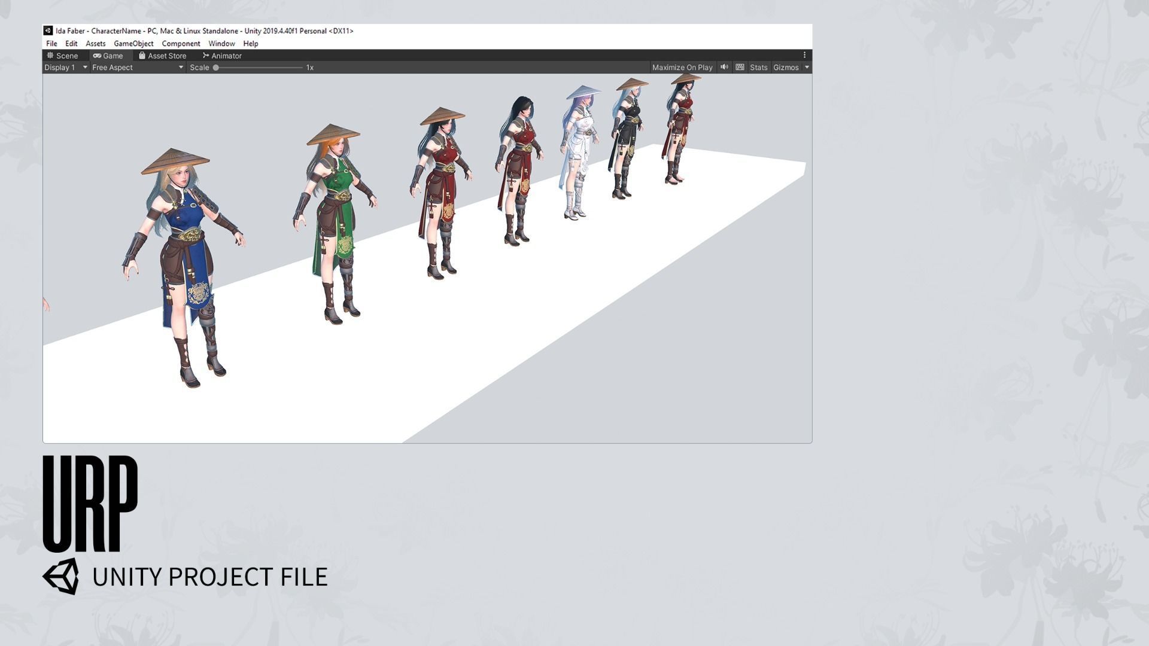Toggle Gizmos display

(x=785, y=68)
